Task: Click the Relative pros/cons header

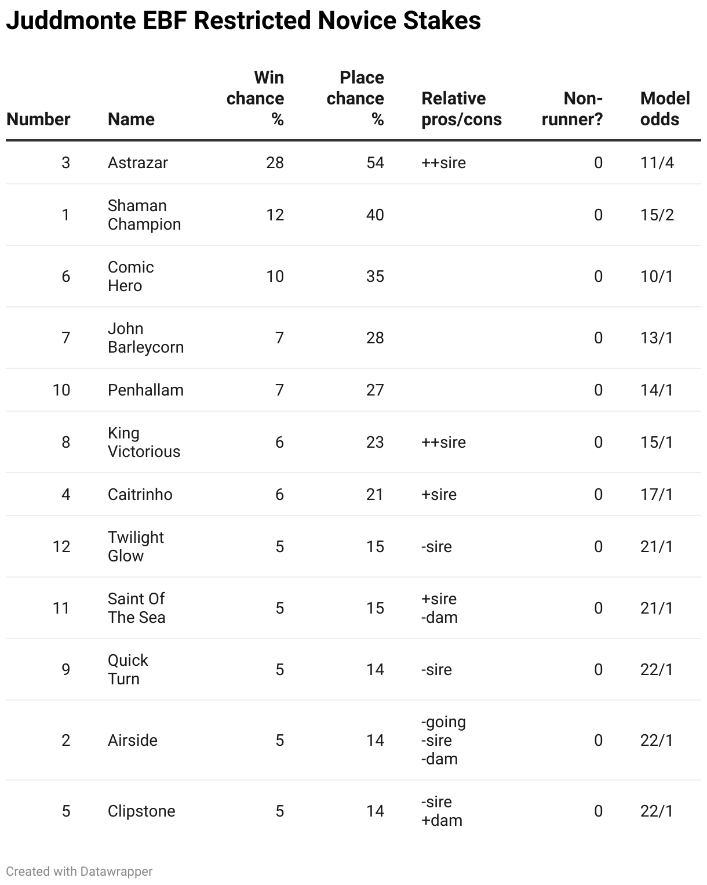Action: coord(461,109)
